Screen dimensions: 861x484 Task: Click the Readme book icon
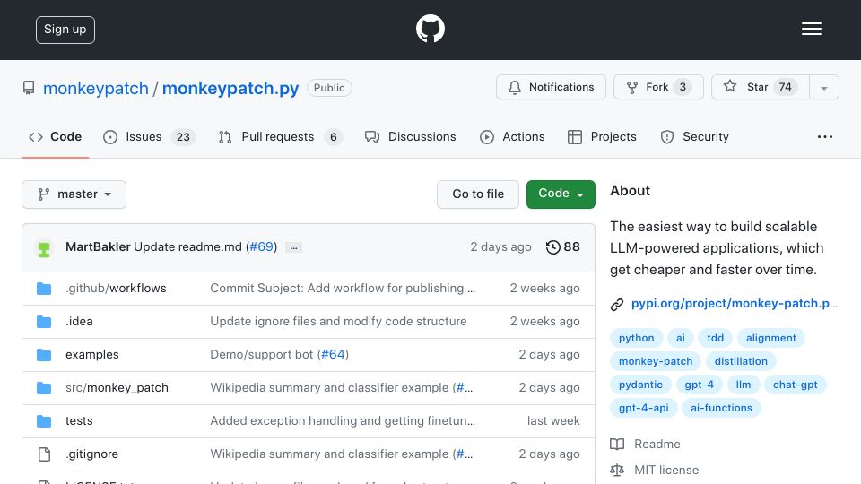[x=617, y=444]
